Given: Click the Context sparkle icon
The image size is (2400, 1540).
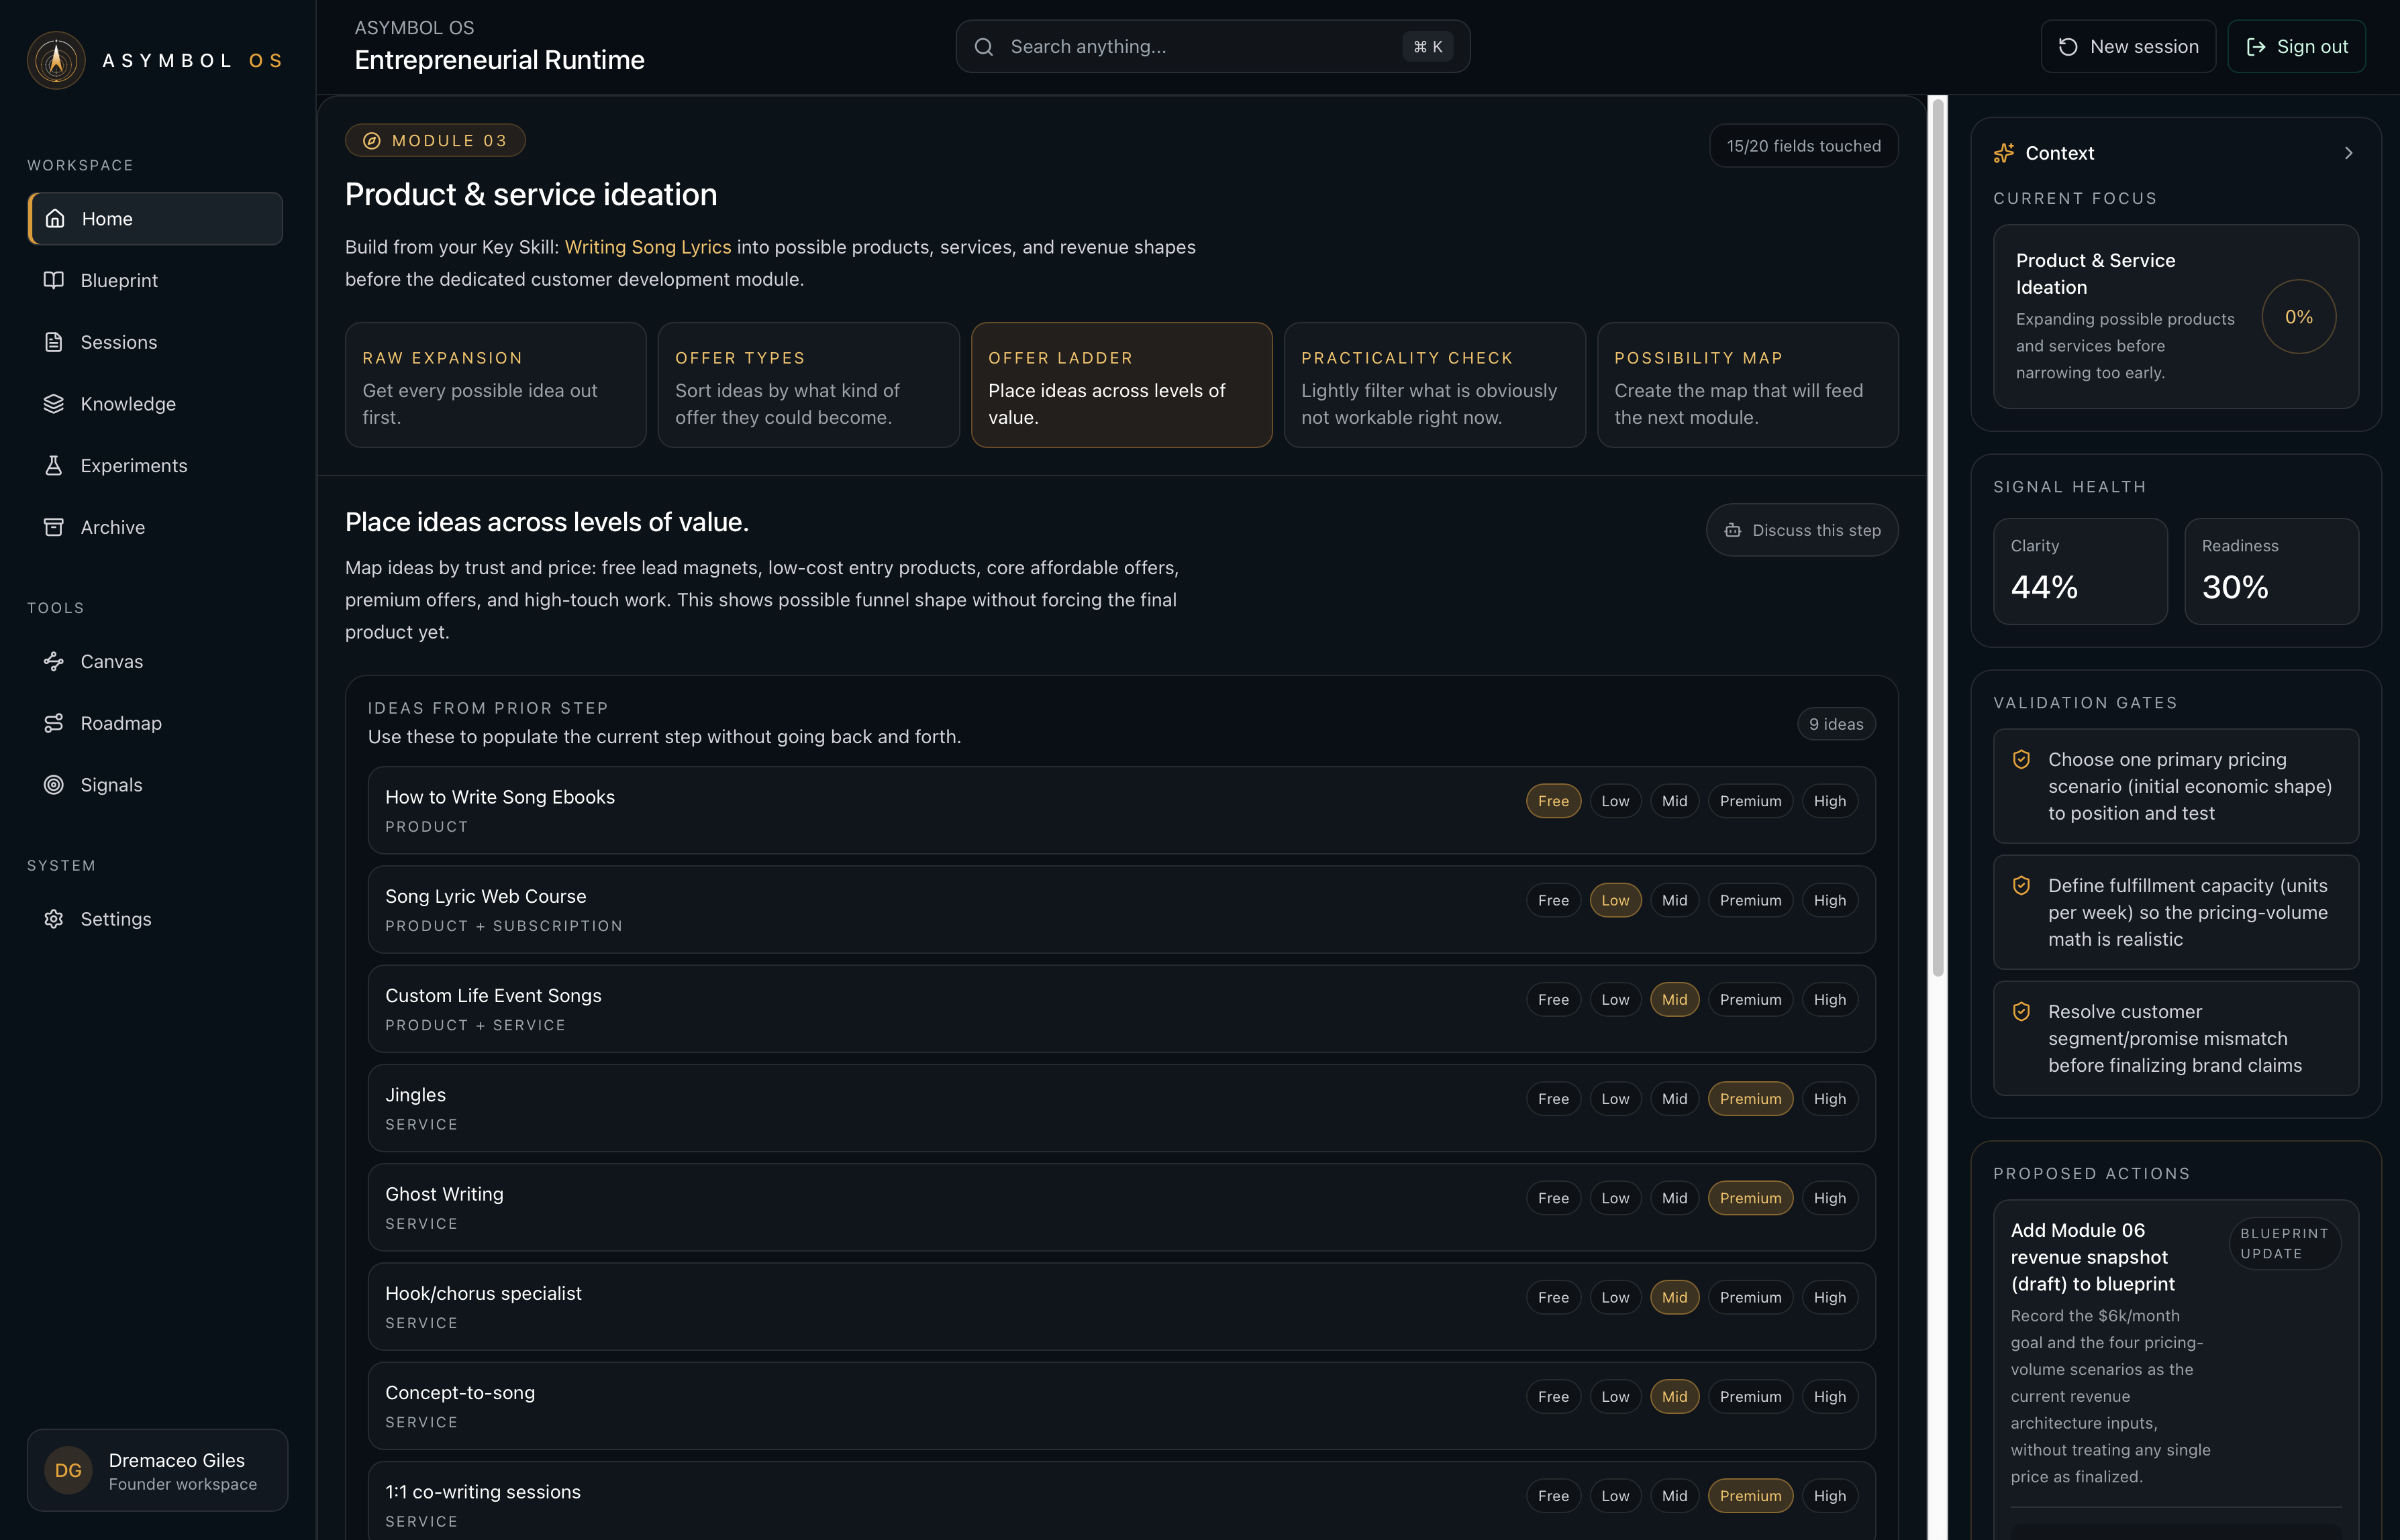Looking at the screenshot, I should click(x=2004, y=153).
